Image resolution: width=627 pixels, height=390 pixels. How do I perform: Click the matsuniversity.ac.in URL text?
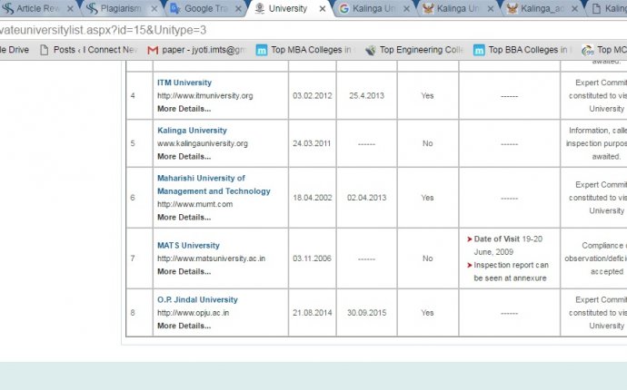pyautogui.click(x=211, y=258)
